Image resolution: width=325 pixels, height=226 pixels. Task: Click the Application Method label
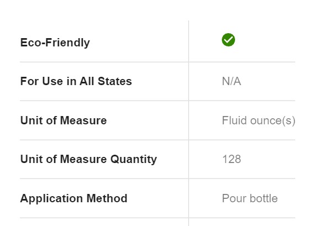73,198
